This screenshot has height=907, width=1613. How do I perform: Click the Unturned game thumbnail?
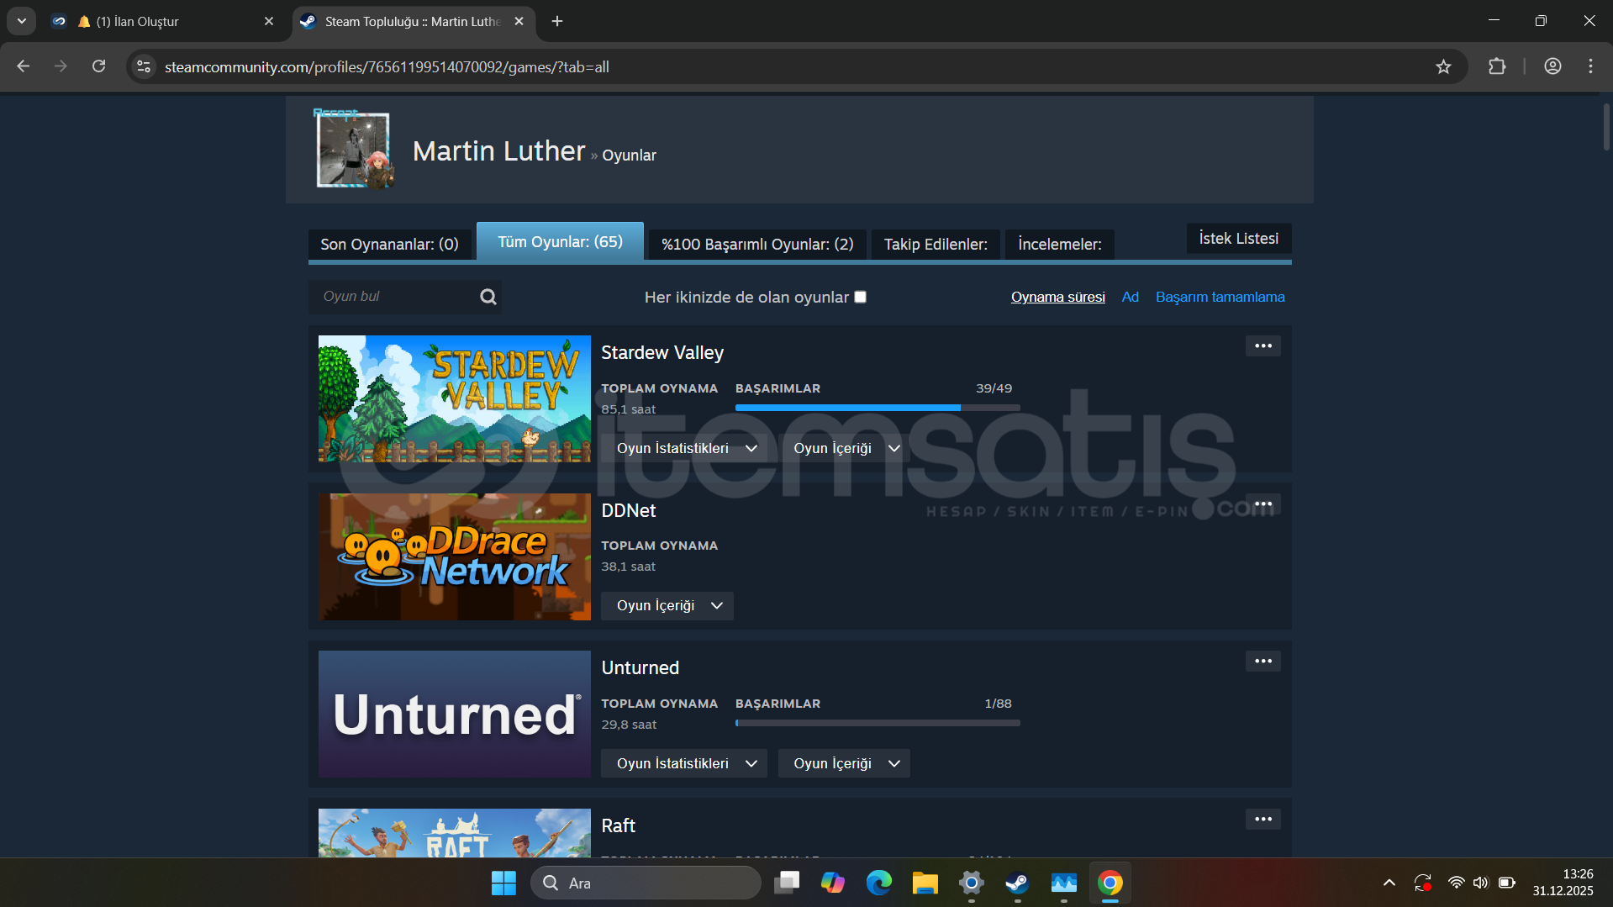click(x=455, y=714)
